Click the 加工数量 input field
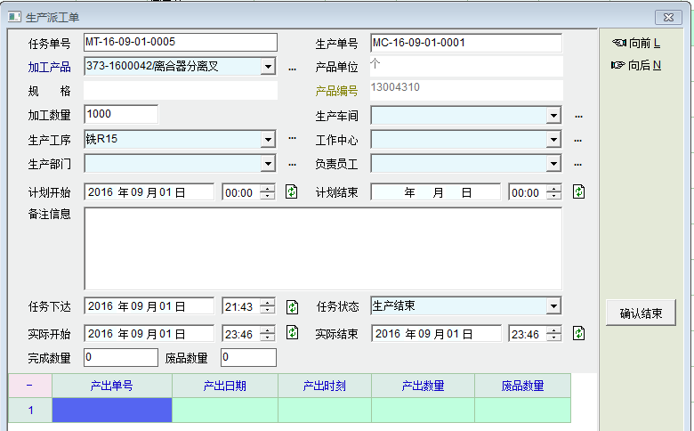Image resolution: width=694 pixels, height=431 pixels. 121,114
